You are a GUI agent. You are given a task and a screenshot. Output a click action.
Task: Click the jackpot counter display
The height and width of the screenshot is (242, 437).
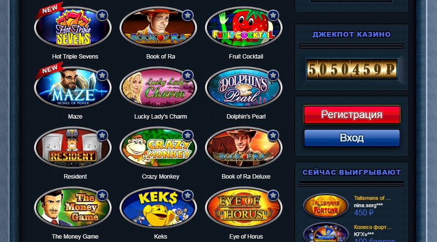click(352, 70)
